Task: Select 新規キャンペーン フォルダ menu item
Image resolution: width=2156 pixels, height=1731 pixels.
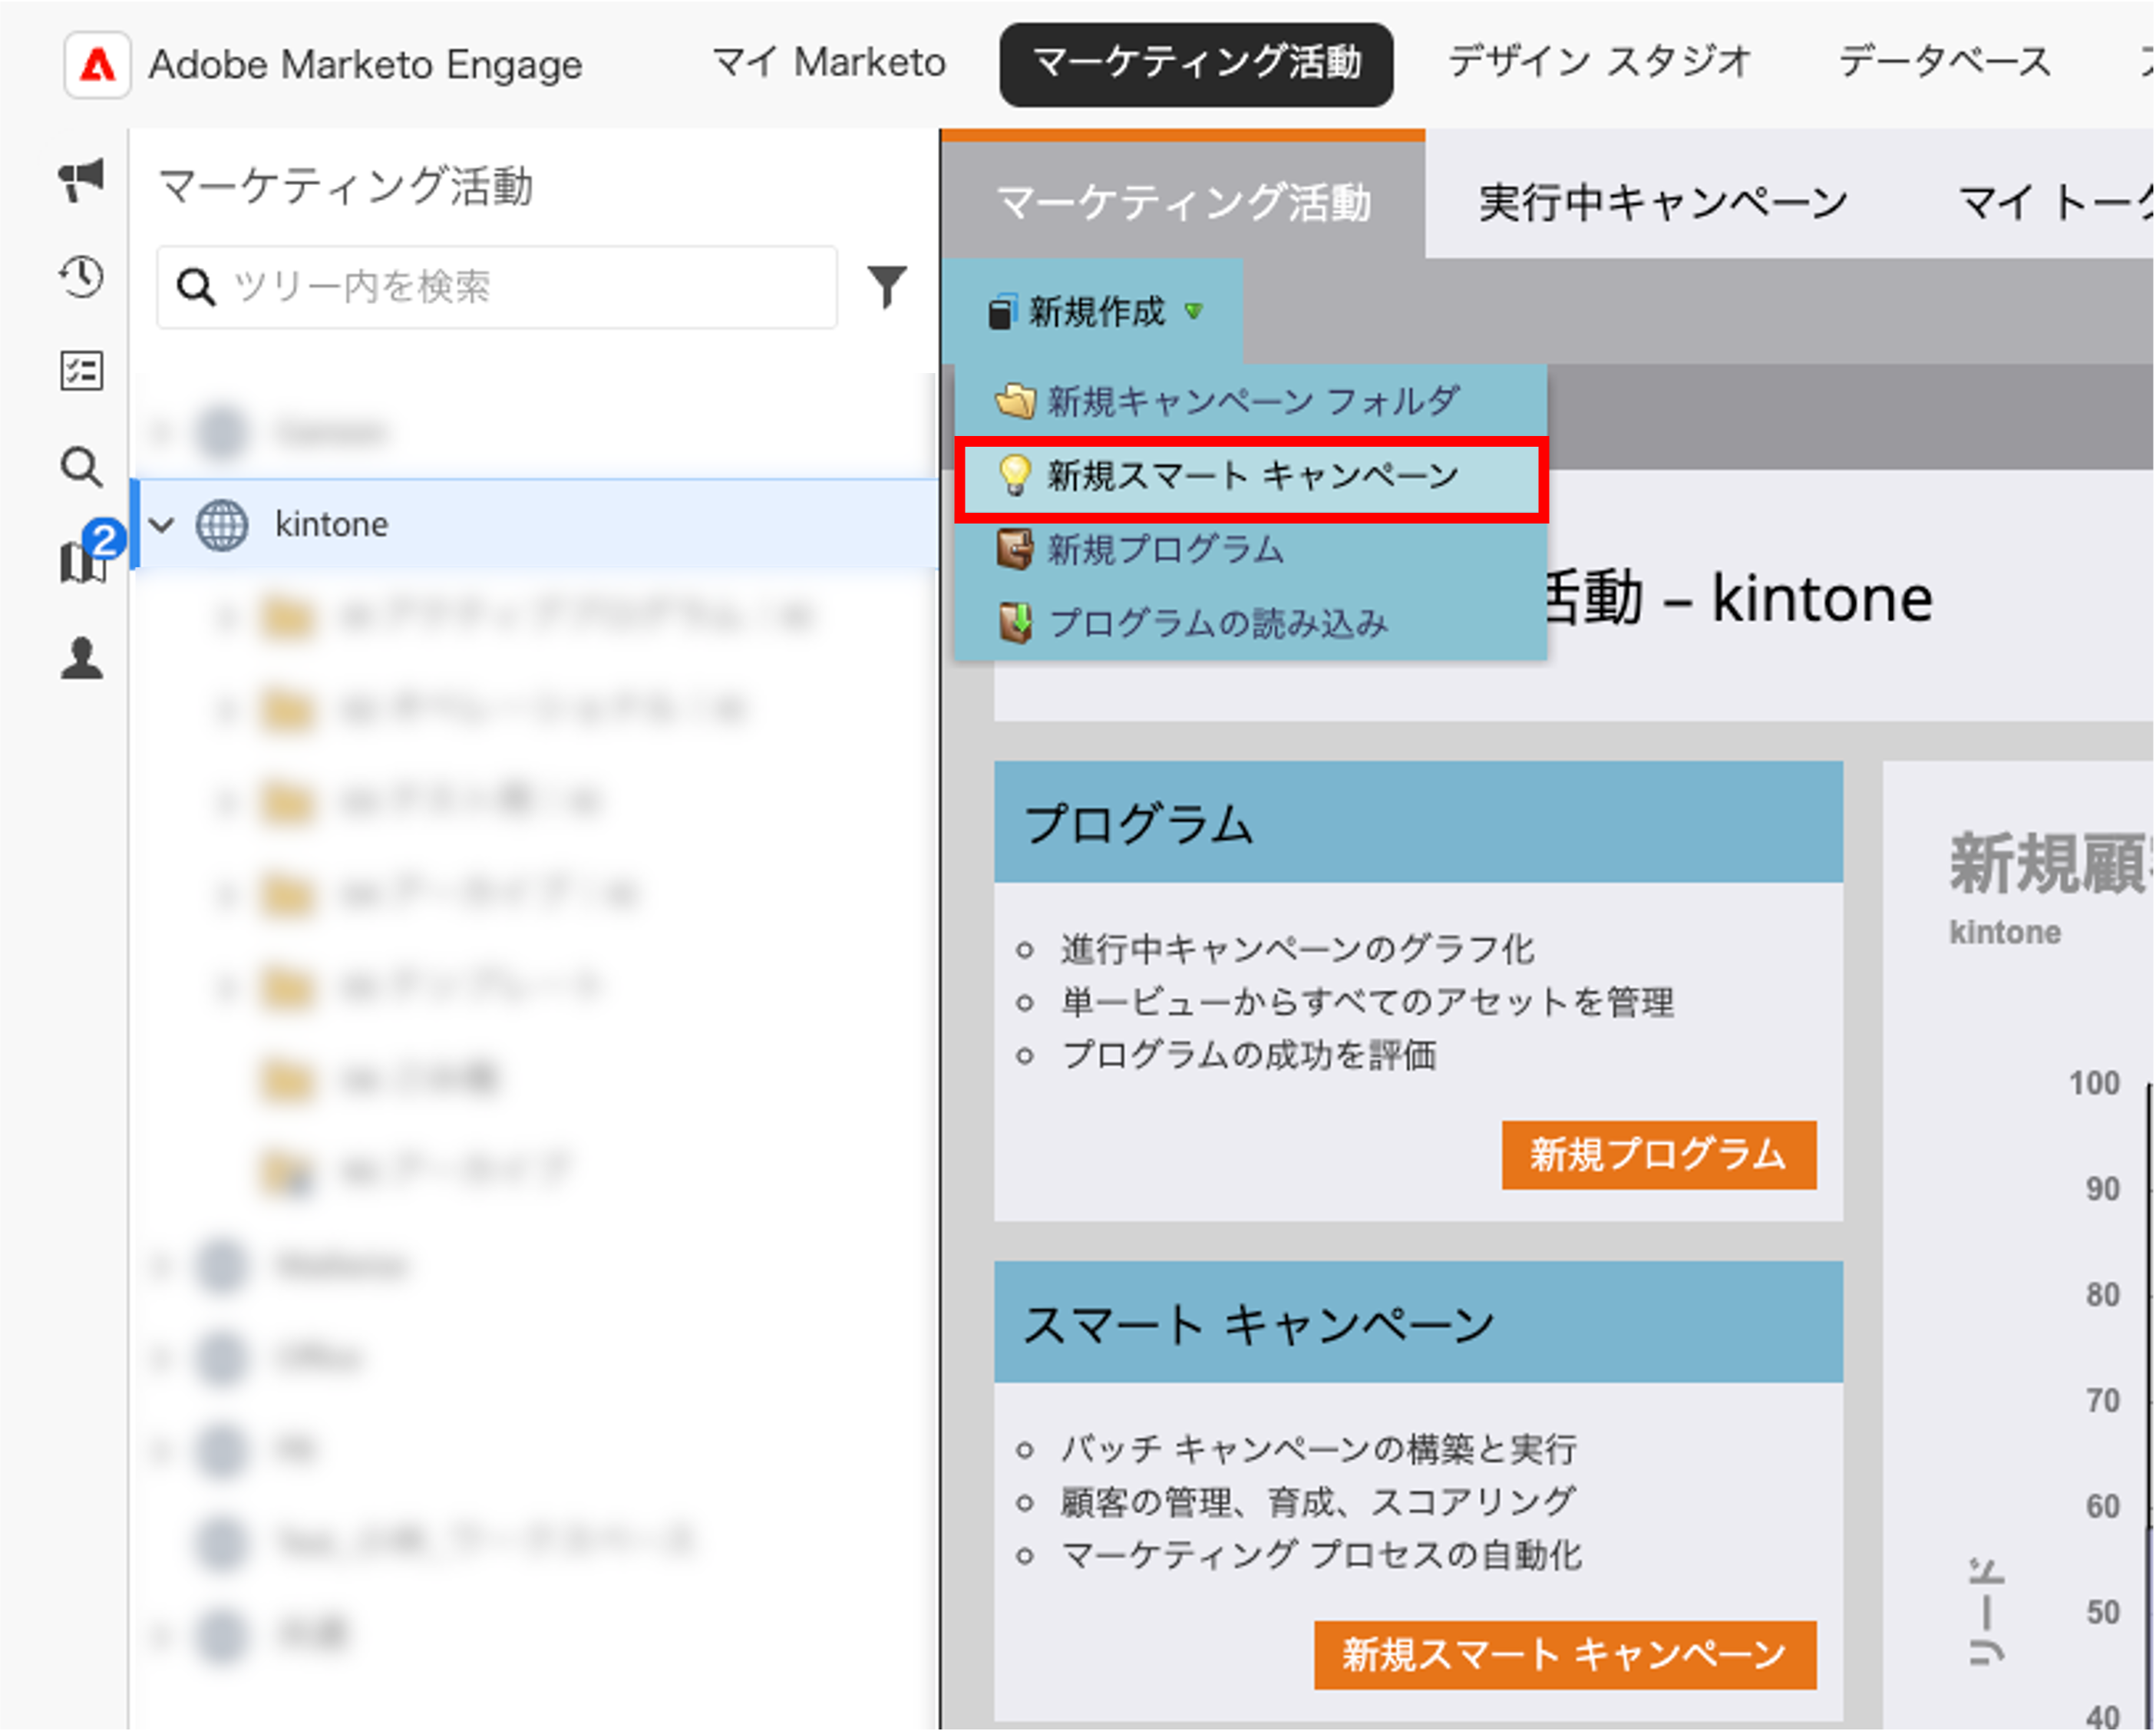Action: pos(1252,401)
